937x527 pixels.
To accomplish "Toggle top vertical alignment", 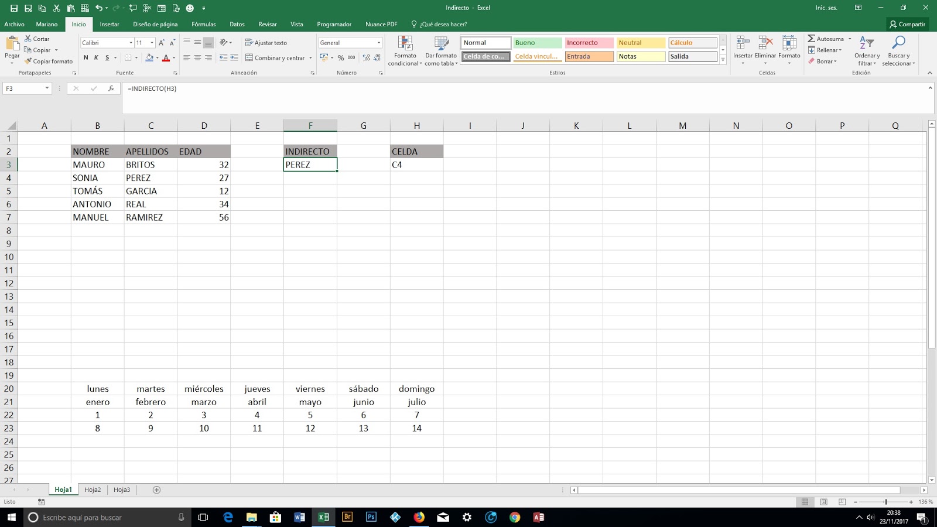I will point(187,43).
